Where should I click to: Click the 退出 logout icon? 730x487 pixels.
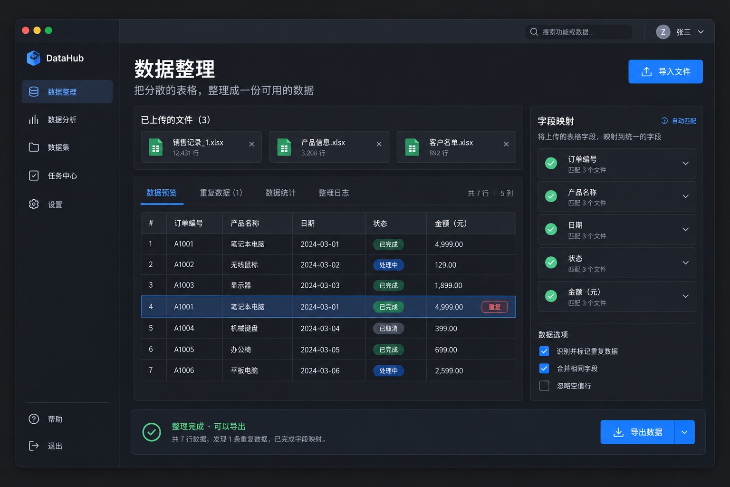click(x=34, y=446)
